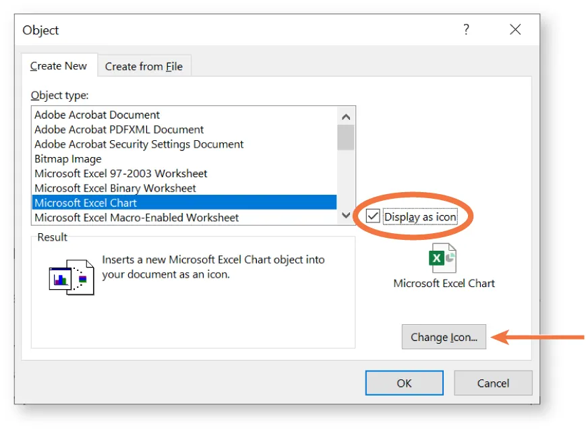Click the scrollbar up arrow
The height and width of the screenshot is (432, 586).
[x=345, y=115]
